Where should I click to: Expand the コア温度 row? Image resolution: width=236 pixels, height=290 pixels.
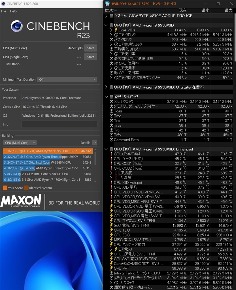(111, 173)
